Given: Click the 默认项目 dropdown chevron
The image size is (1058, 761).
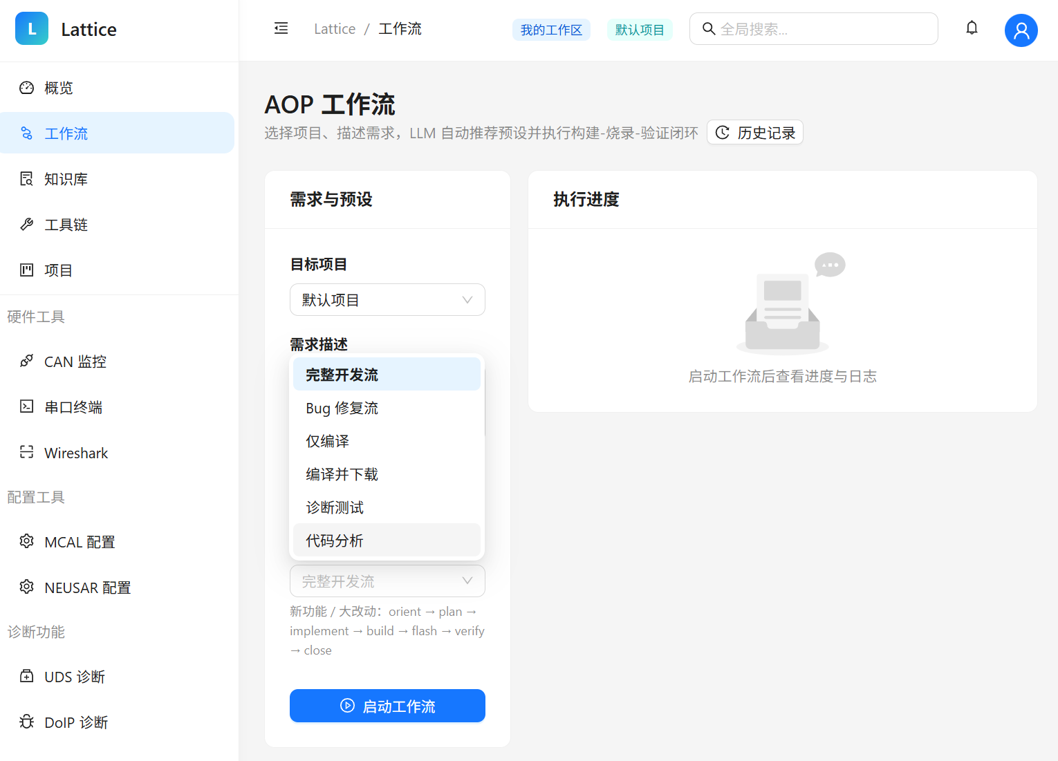Looking at the screenshot, I should click(467, 300).
